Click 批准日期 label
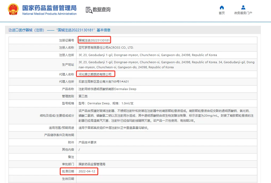The width and height of the screenshot is (271, 183). (68, 171)
